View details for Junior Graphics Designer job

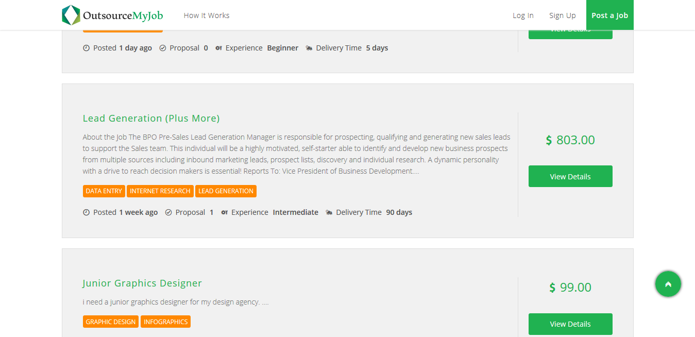(570, 324)
